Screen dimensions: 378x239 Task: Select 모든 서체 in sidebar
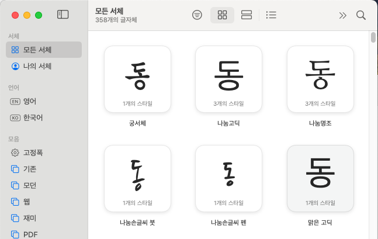[44, 50]
